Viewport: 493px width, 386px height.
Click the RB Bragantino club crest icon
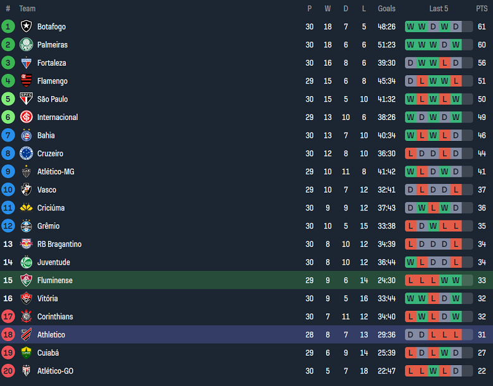point(26,244)
